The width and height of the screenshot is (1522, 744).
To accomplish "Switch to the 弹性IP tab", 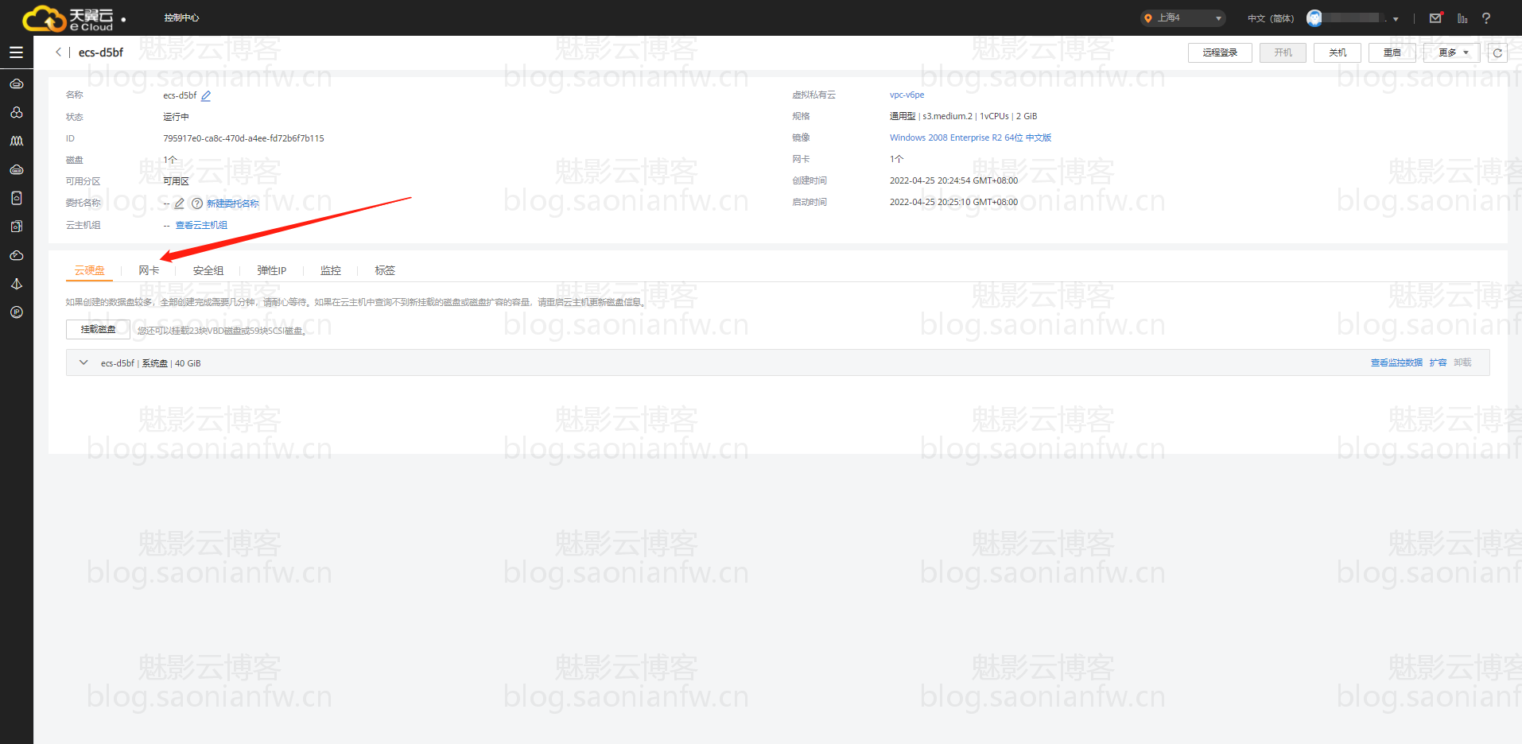I will (271, 270).
